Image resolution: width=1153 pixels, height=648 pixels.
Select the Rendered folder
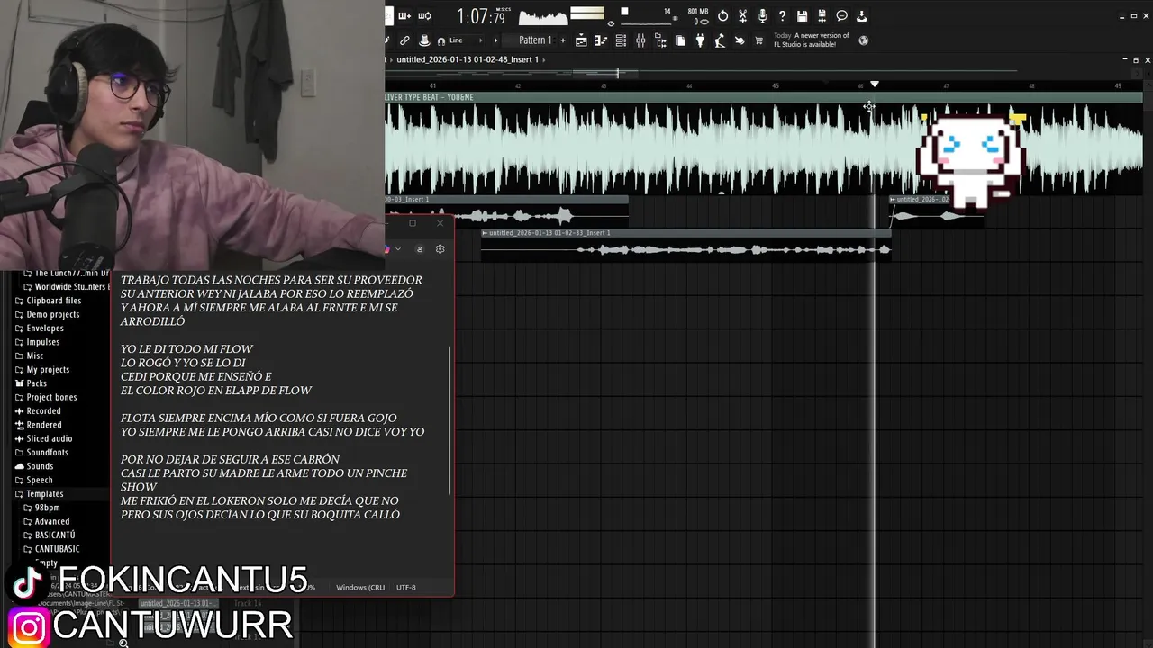pos(38,425)
